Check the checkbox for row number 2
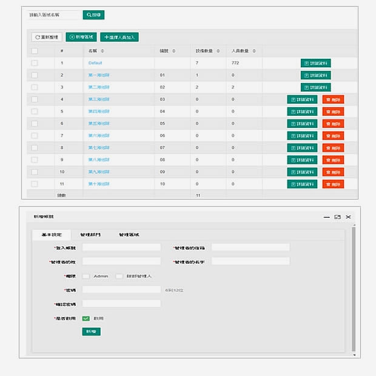The width and height of the screenshot is (376, 376). (x=35, y=75)
